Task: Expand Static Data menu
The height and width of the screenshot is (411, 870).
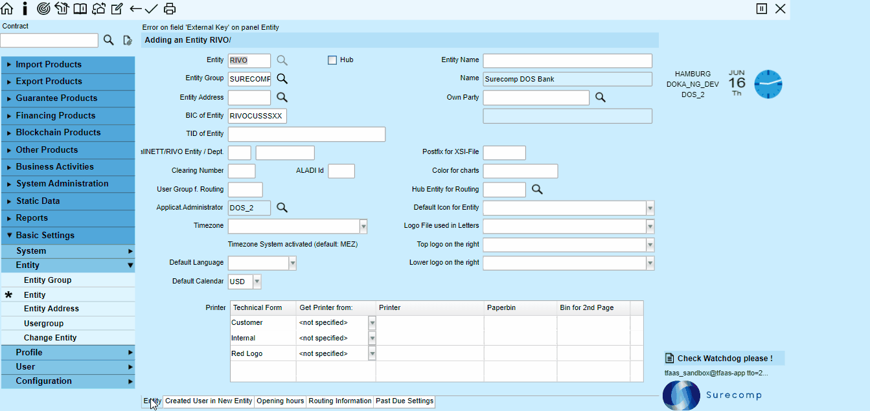Action: [68, 201]
